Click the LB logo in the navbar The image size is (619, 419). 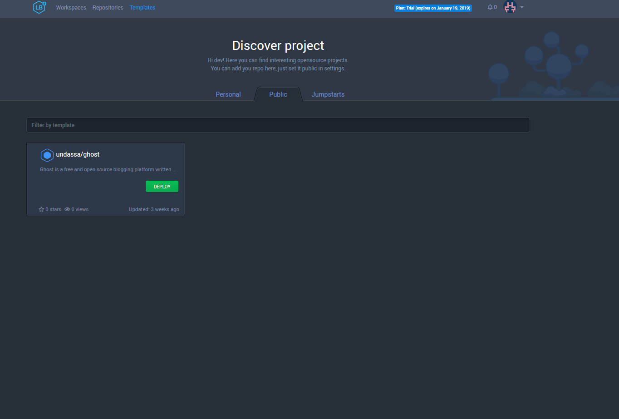tap(39, 7)
